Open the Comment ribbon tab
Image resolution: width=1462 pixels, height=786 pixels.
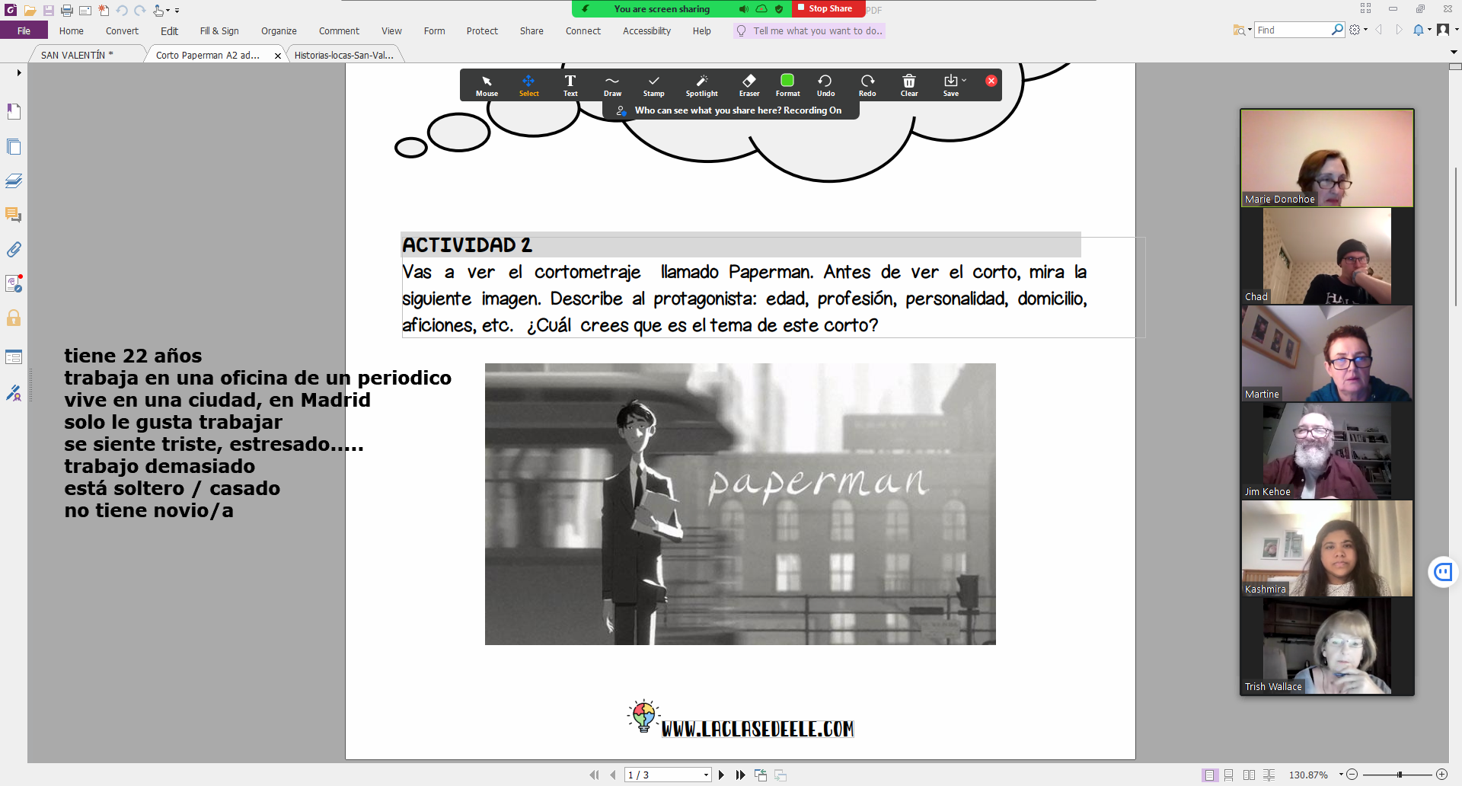pos(339,30)
